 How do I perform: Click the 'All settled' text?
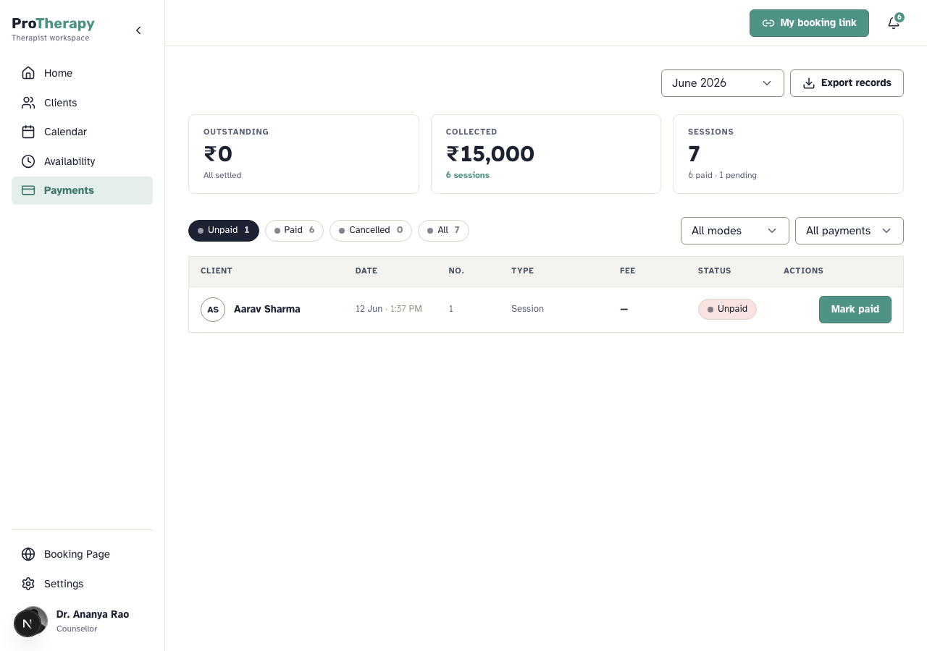222,175
